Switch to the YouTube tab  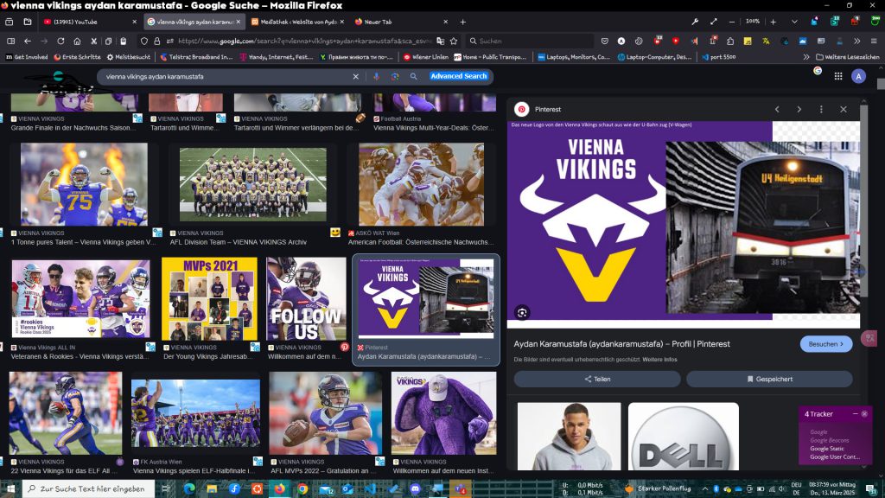point(90,22)
